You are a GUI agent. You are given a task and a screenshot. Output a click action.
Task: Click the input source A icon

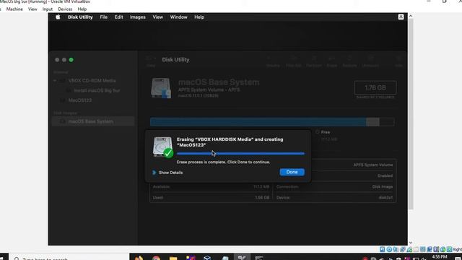point(401,17)
